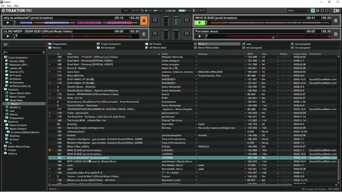The image size is (342, 192).
Task: Focus deck C via letter C
Action: click(x=144, y=34)
